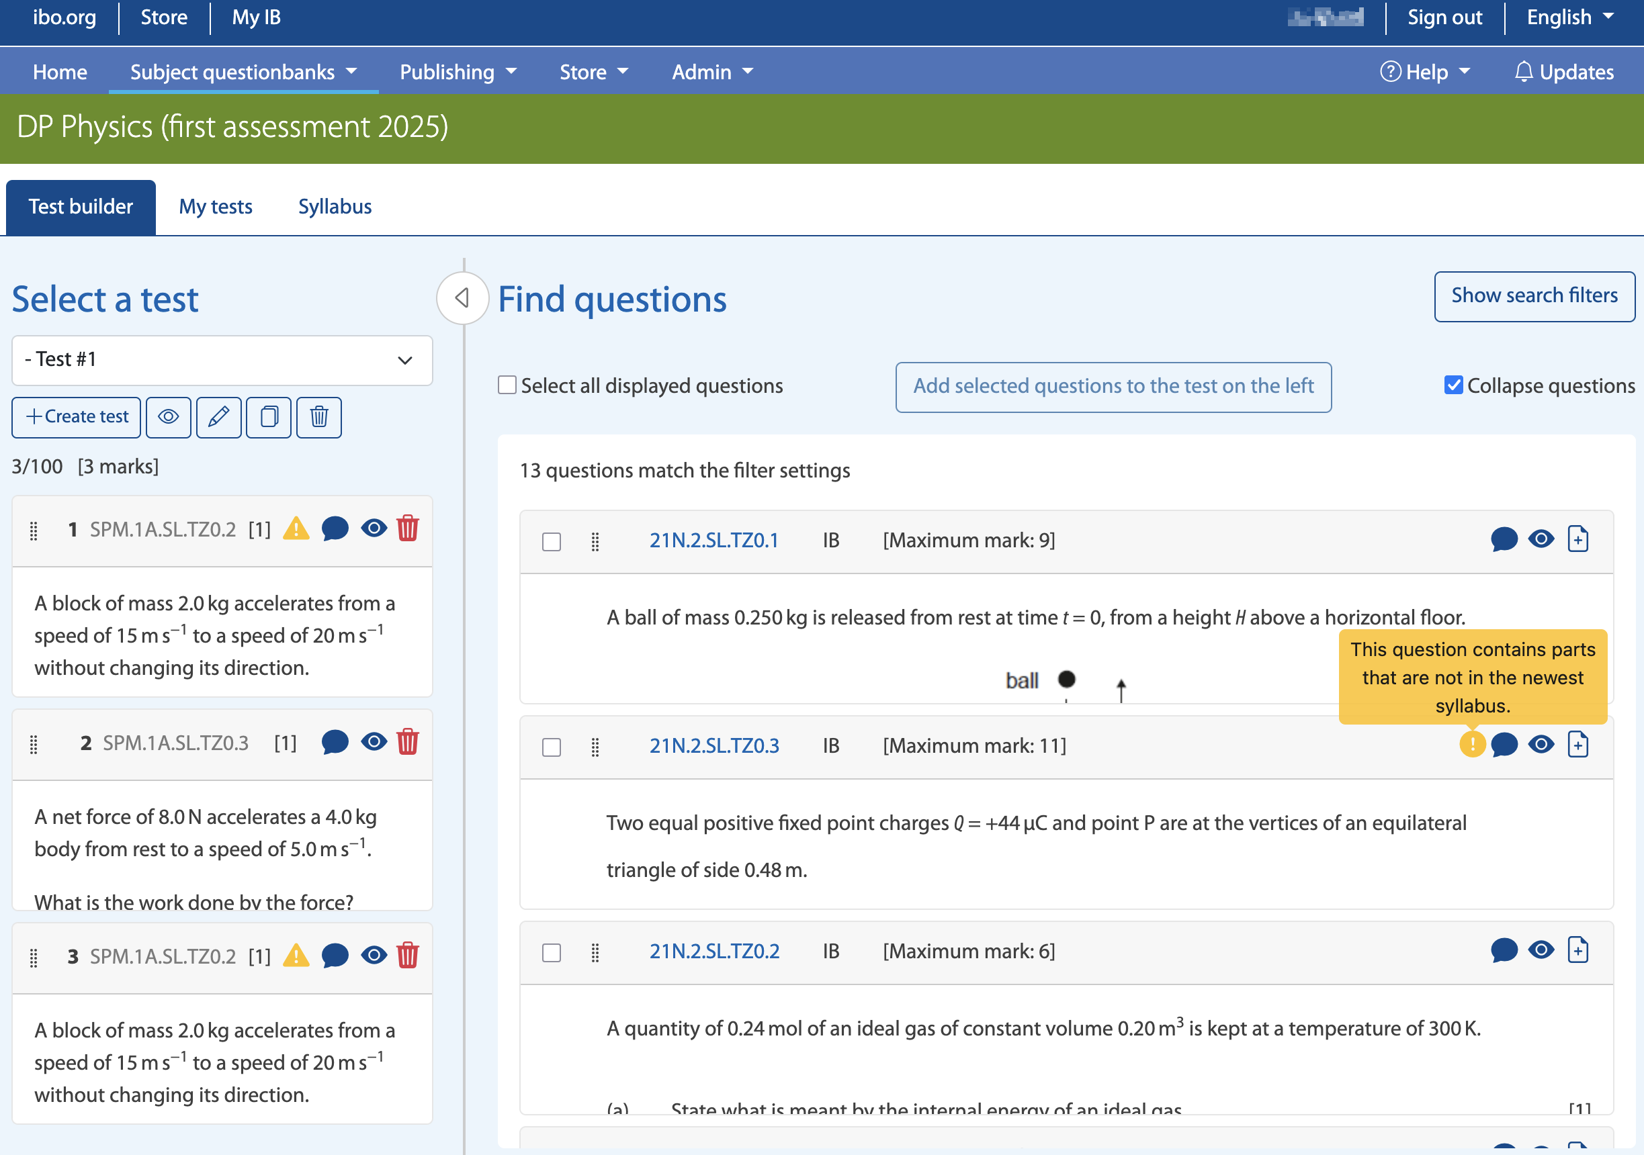1644x1155 pixels.
Task: Delete the selected test with trash button
Action: pos(318,416)
